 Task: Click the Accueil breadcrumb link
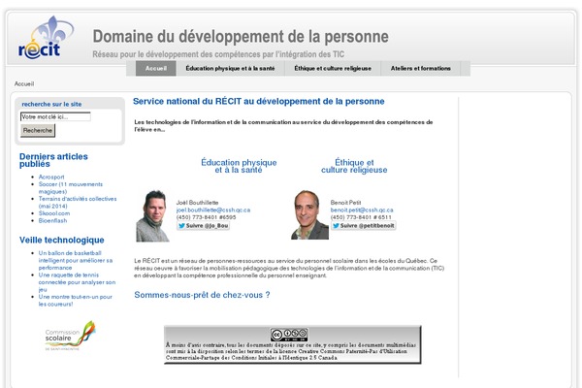pos(23,84)
